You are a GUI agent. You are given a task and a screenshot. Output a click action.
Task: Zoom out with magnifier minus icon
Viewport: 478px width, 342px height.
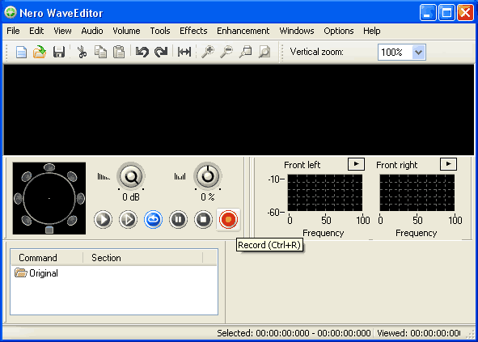pos(226,52)
